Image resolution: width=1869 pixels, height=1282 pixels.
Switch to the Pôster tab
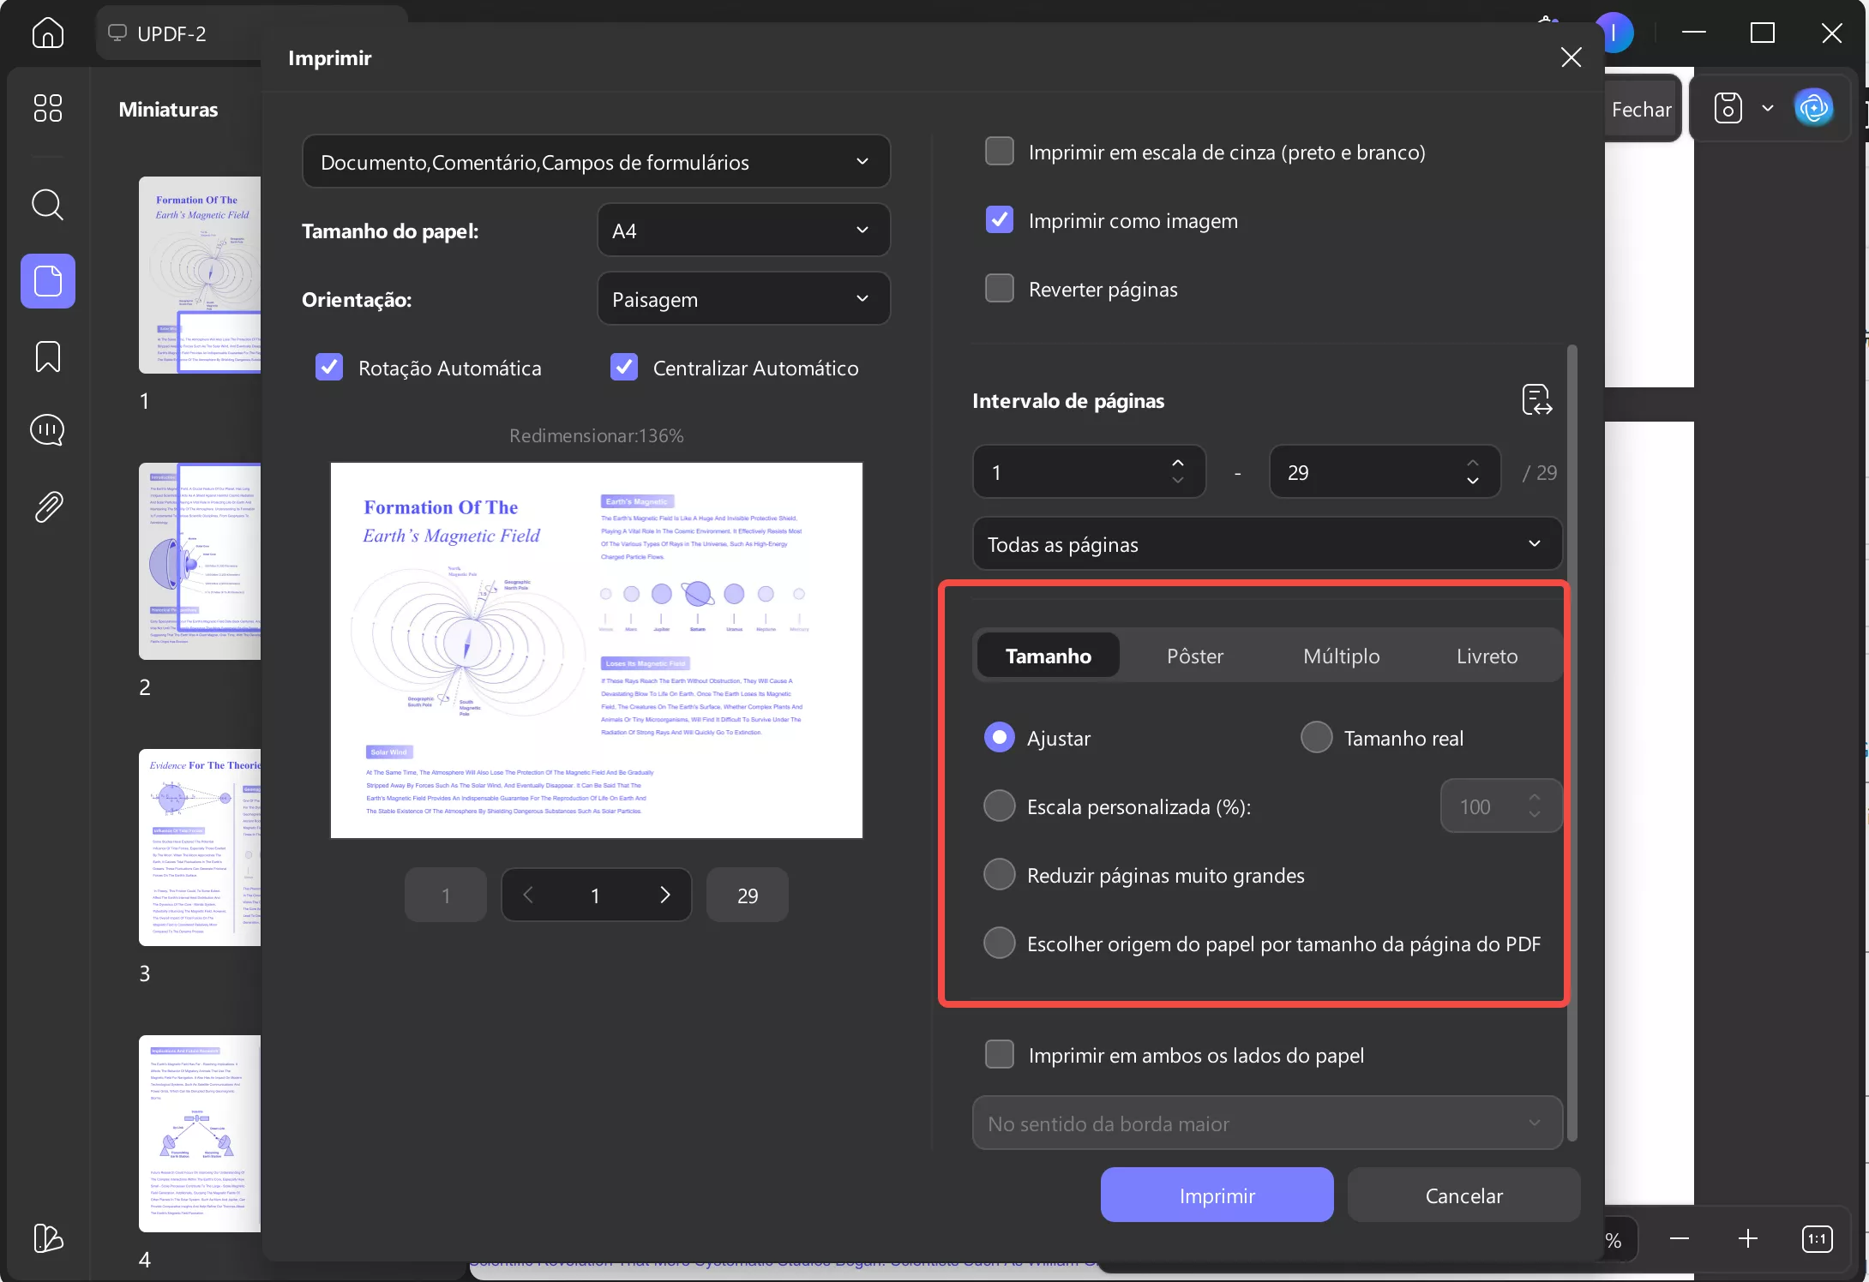[1195, 656]
